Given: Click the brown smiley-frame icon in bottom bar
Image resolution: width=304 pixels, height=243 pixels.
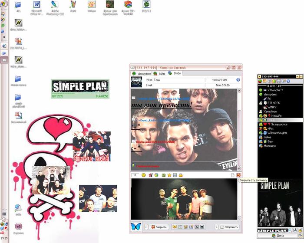Looking at the screenshot, I should 185,227.
